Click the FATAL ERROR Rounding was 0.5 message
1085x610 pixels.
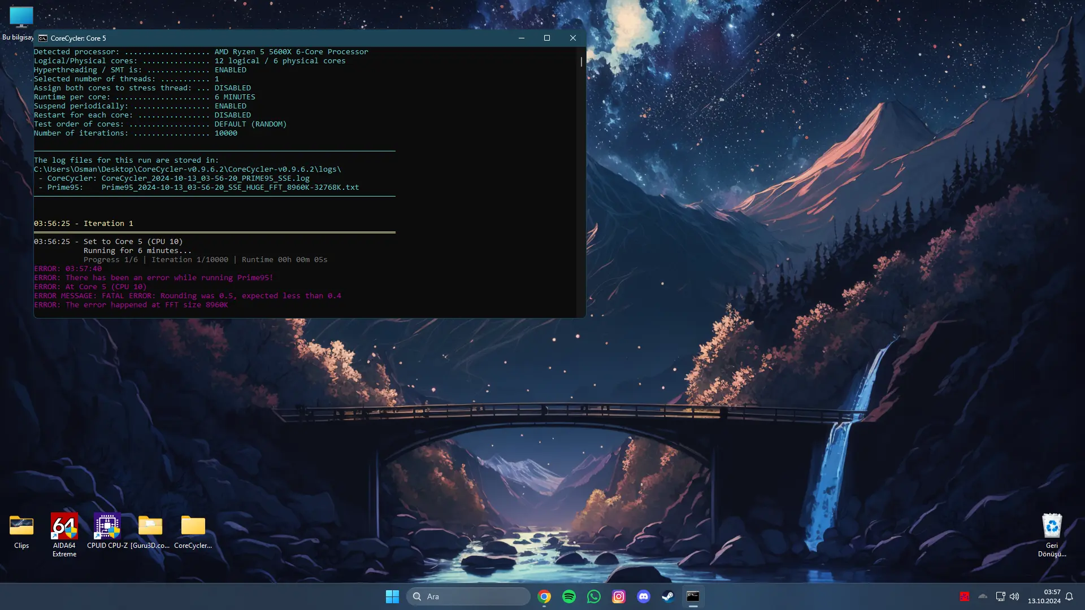(188, 296)
